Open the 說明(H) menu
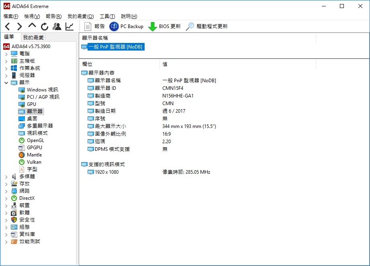 pyautogui.click(x=129, y=16)
